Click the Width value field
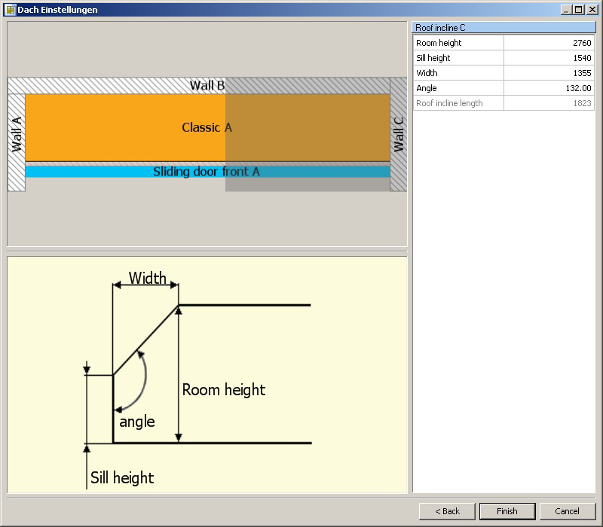 [x=548, y=73]
